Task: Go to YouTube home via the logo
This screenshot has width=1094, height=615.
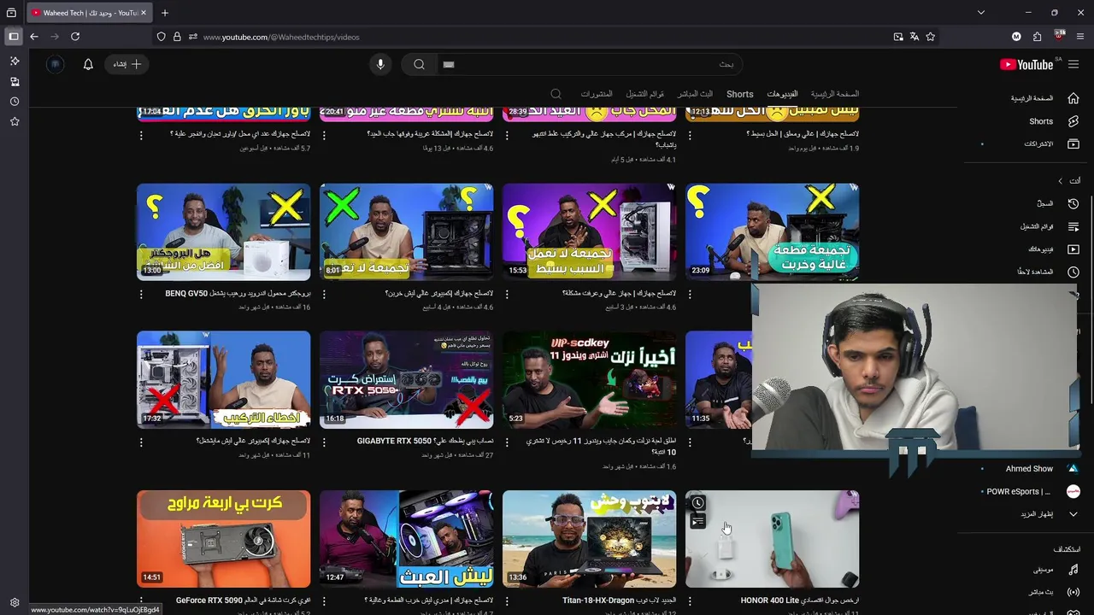Action: point(1026,64)
